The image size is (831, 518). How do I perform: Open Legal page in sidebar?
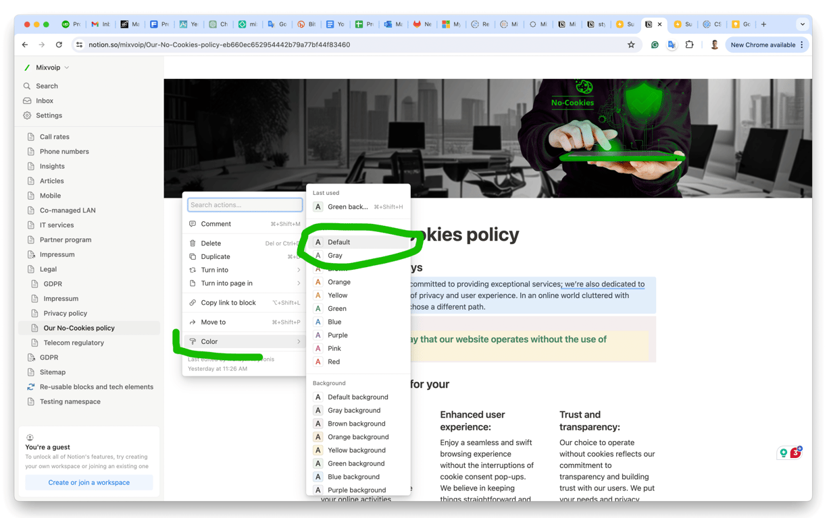click(x=48, y=269)
